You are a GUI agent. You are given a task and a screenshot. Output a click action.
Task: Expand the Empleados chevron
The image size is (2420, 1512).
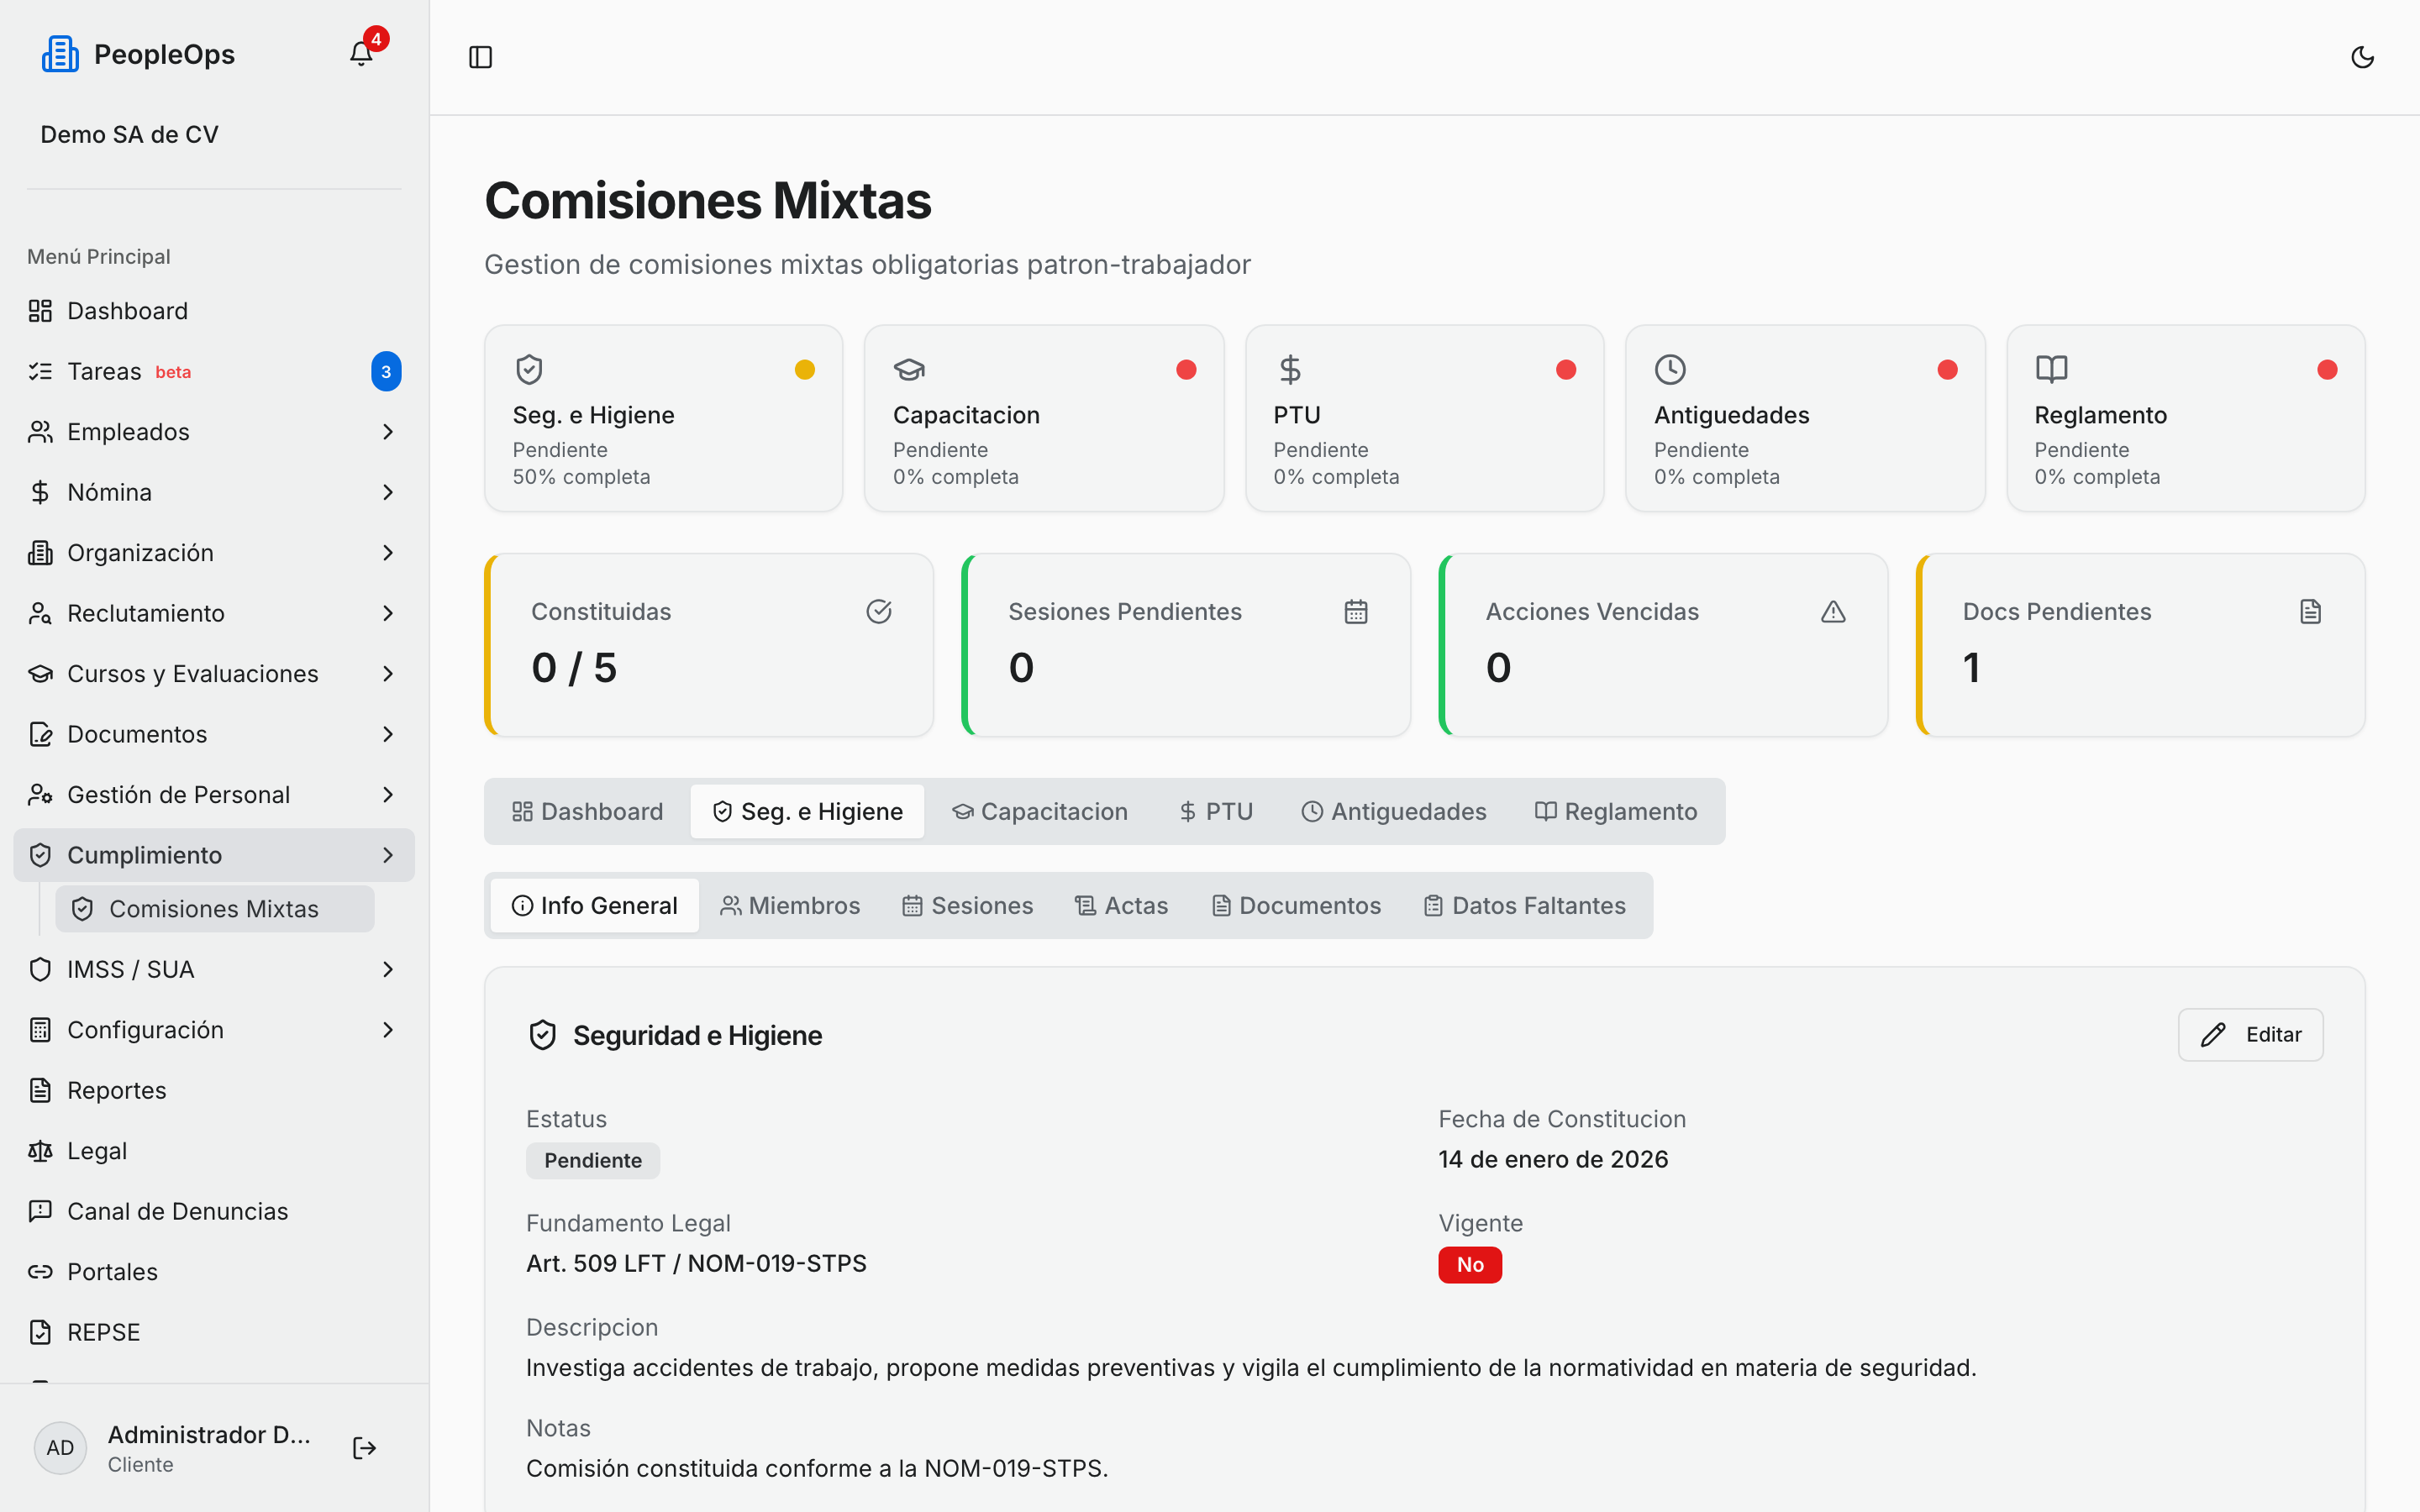[388, 432]
